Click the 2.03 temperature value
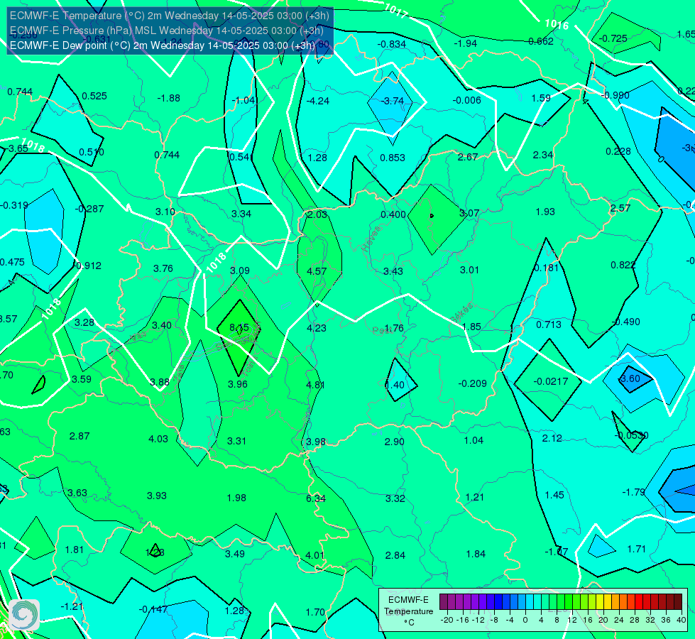Viewport: 695px width, 639px height. (317, 214)
